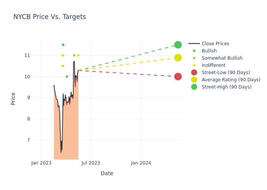This screenshot has height=190, width=267.
Task: Click the chart title NYCB Price Vs. Targets
Action: point(50,17)
